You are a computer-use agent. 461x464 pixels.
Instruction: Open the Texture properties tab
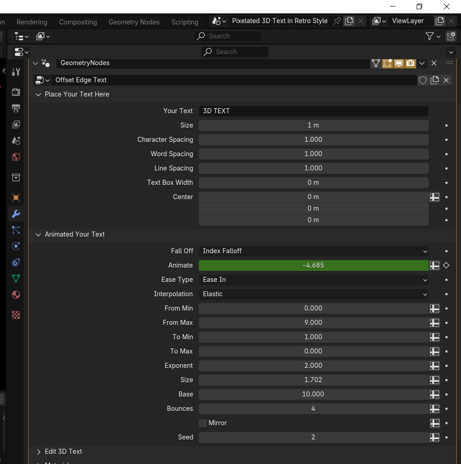click(16, 315)
